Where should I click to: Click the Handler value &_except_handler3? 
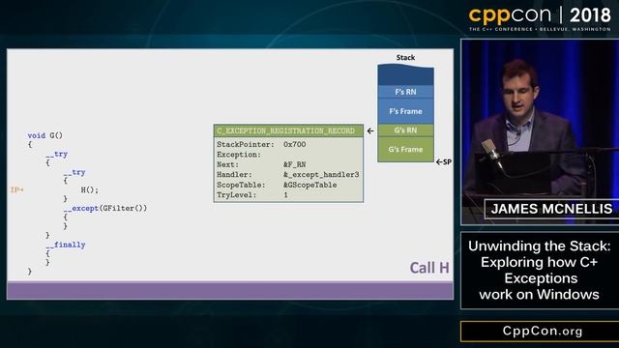pyautogui.click(x=321, y=174)
